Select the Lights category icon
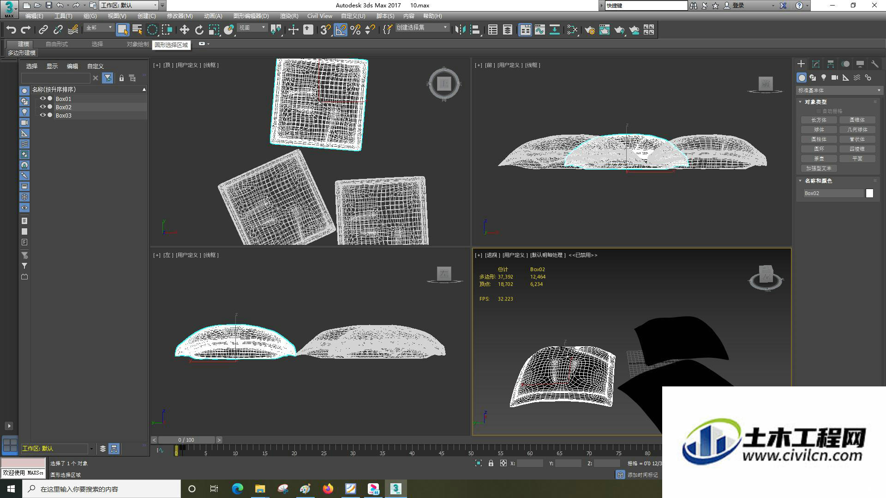The image size is (886, 498). point(824,77)
